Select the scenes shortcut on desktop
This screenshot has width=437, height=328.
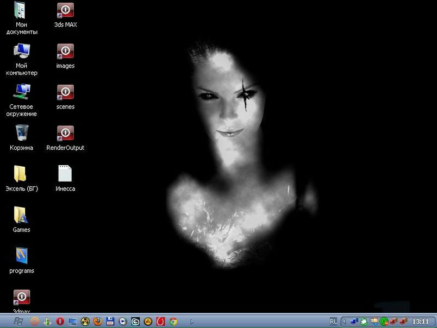pos(65,92)
